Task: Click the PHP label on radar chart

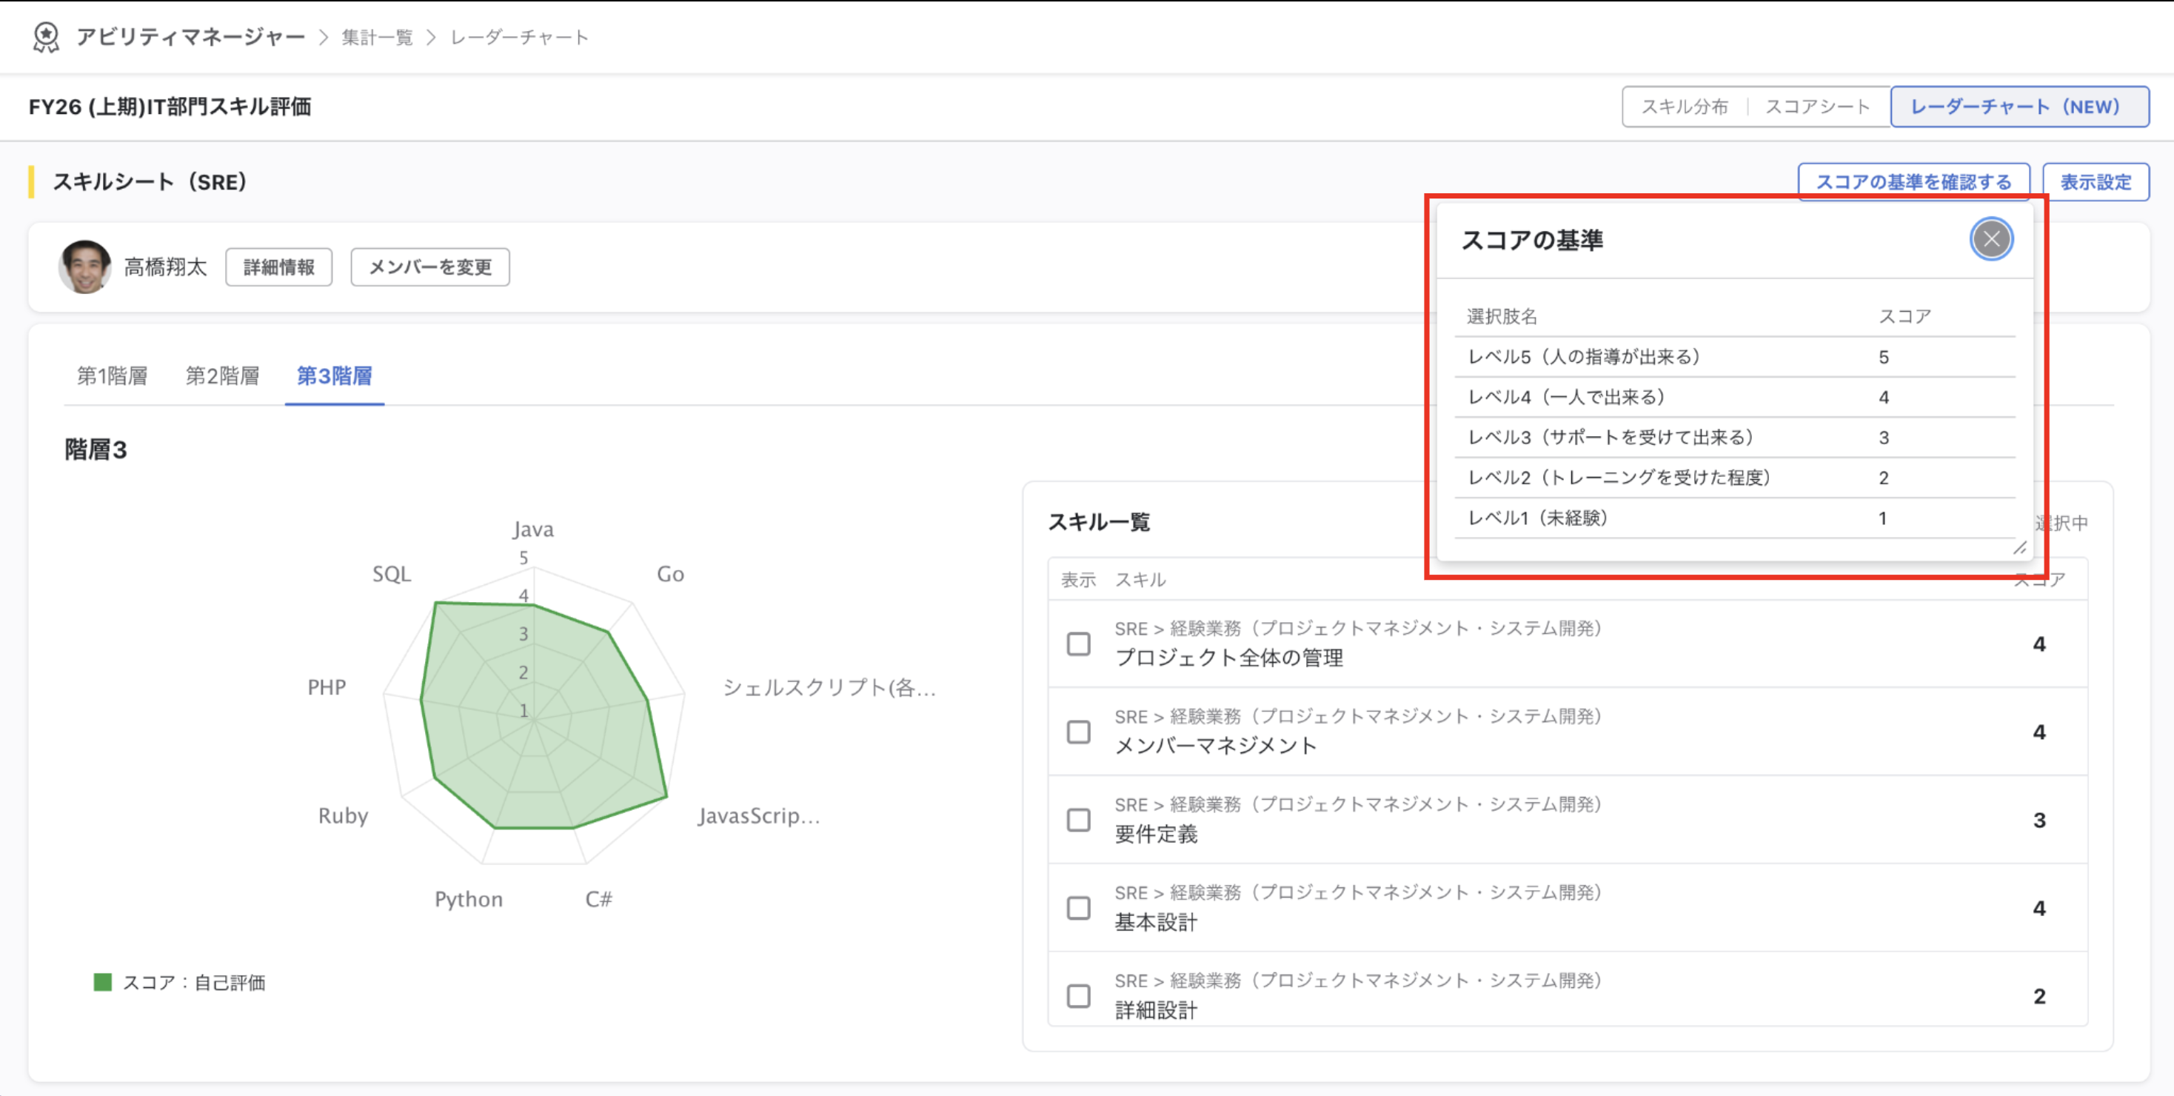Action: 327,686
